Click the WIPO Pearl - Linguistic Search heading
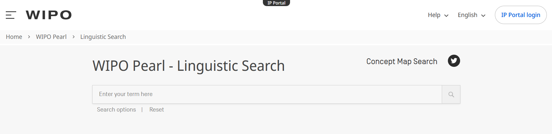 188,66
